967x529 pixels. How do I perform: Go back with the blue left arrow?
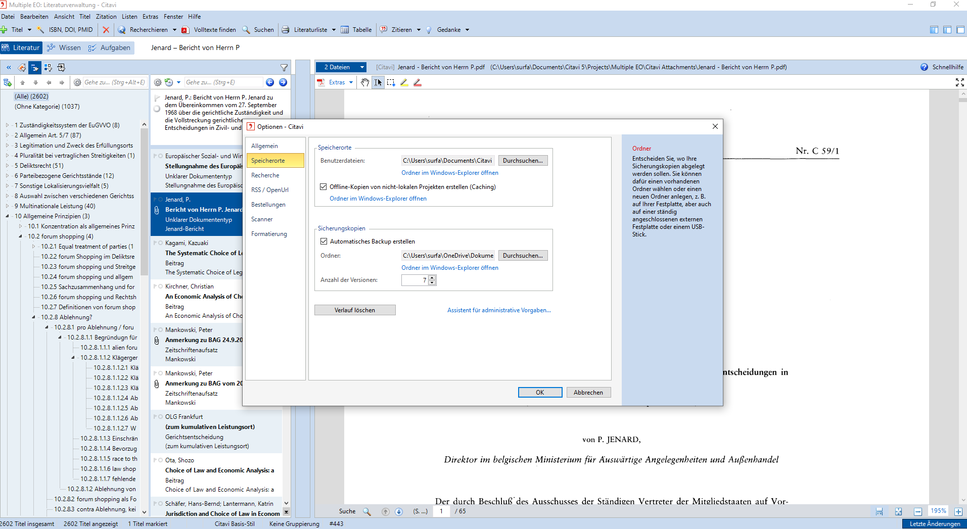(270, 82)
